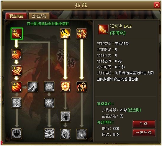Select the highlighted 狂雷诀 skill icon
The height and width of the screenshot is (146, 162).
[17, 34]
